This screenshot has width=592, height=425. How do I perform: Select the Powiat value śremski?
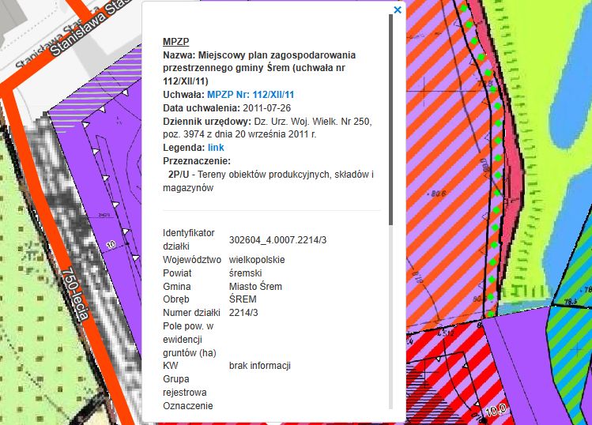pos(245,273)
